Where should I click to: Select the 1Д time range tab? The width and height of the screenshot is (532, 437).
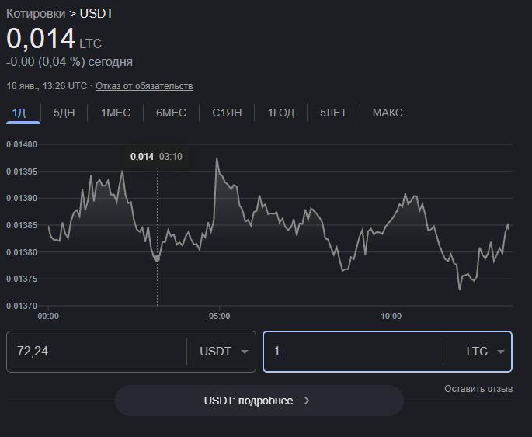pos(19,113)
